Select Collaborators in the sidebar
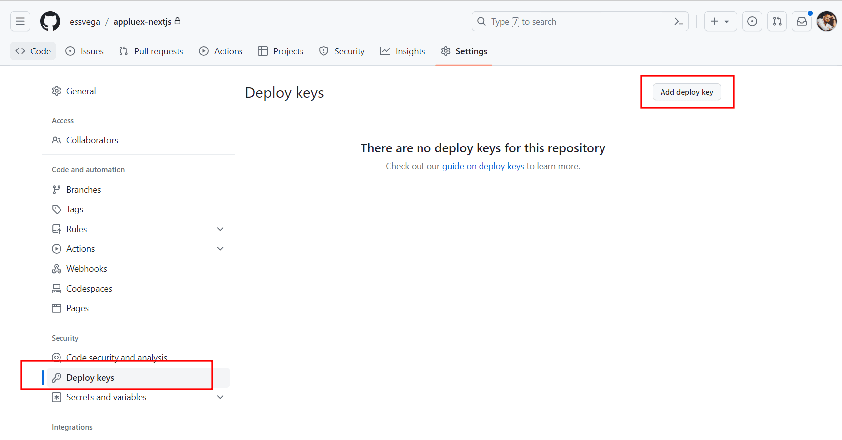 (92, 140)
